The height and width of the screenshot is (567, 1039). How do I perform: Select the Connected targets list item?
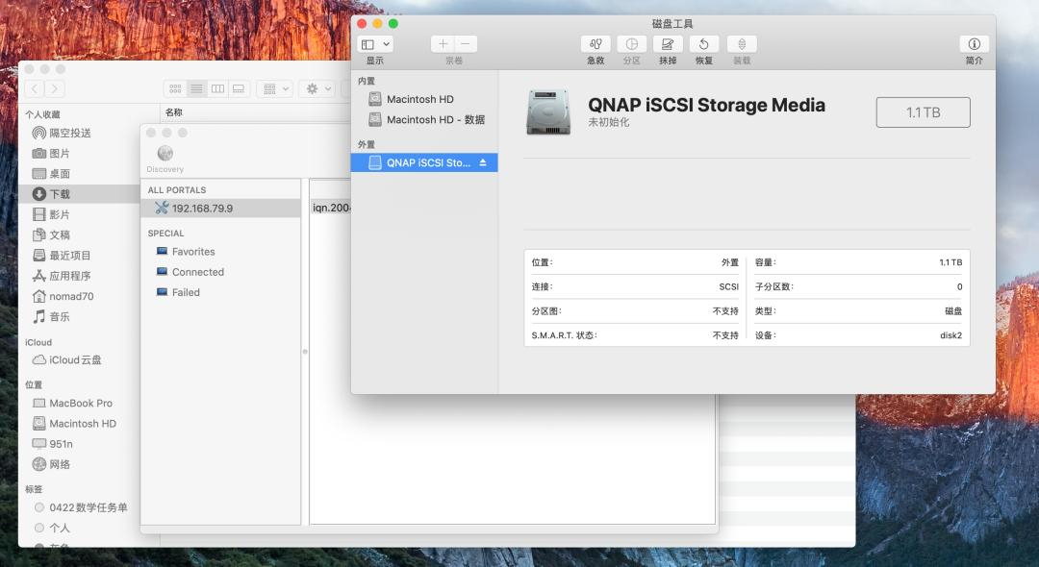point(197,272)
